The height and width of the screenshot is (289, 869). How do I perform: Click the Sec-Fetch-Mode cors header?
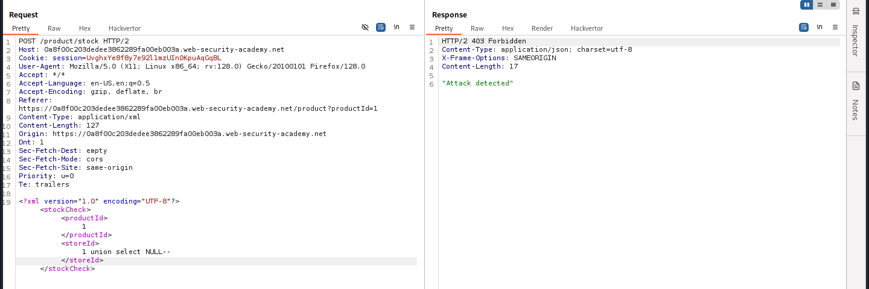61,159
